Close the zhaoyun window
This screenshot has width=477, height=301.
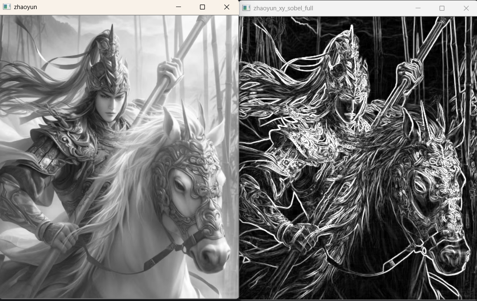227,7
